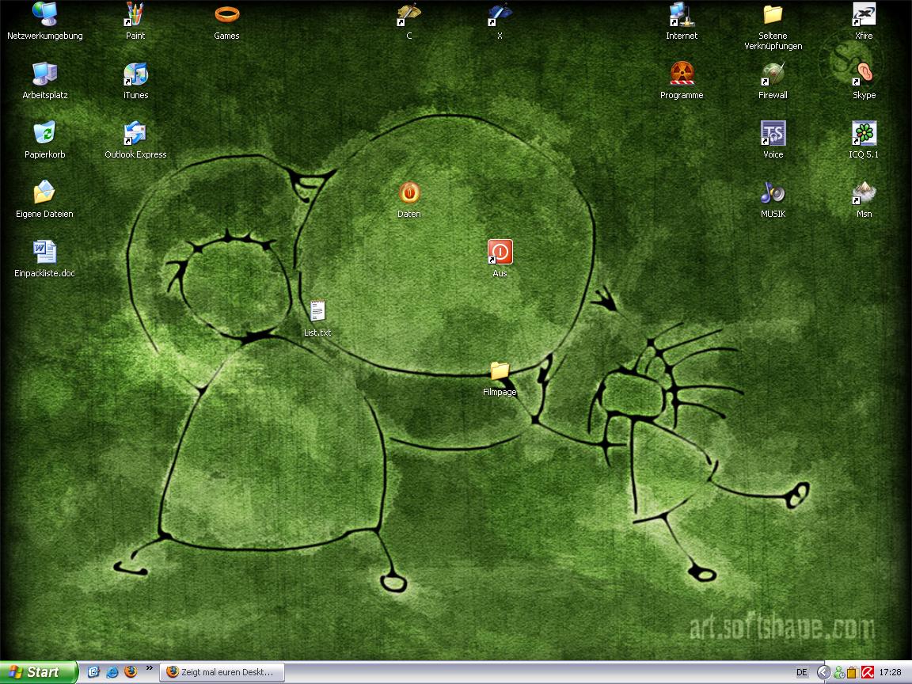Click the Show Desktop quick launch icon
Screen dimensions: 912x684
[93, 672]
